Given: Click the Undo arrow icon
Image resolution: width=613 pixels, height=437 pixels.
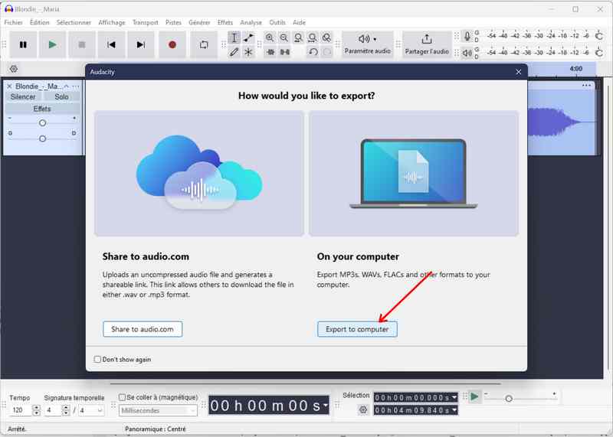Looking at the screenshot, I should [313, 52].
